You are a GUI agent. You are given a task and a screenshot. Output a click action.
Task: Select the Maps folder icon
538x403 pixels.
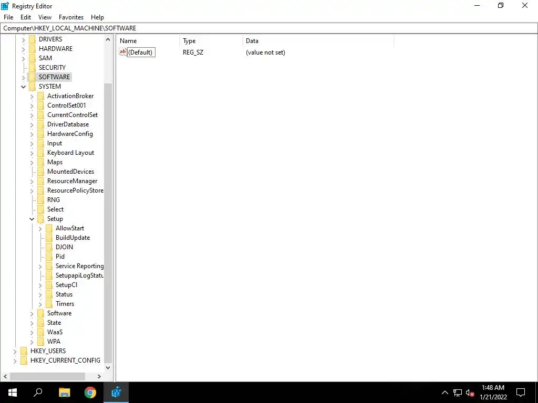pyautogui.click(x=40, y=162)
